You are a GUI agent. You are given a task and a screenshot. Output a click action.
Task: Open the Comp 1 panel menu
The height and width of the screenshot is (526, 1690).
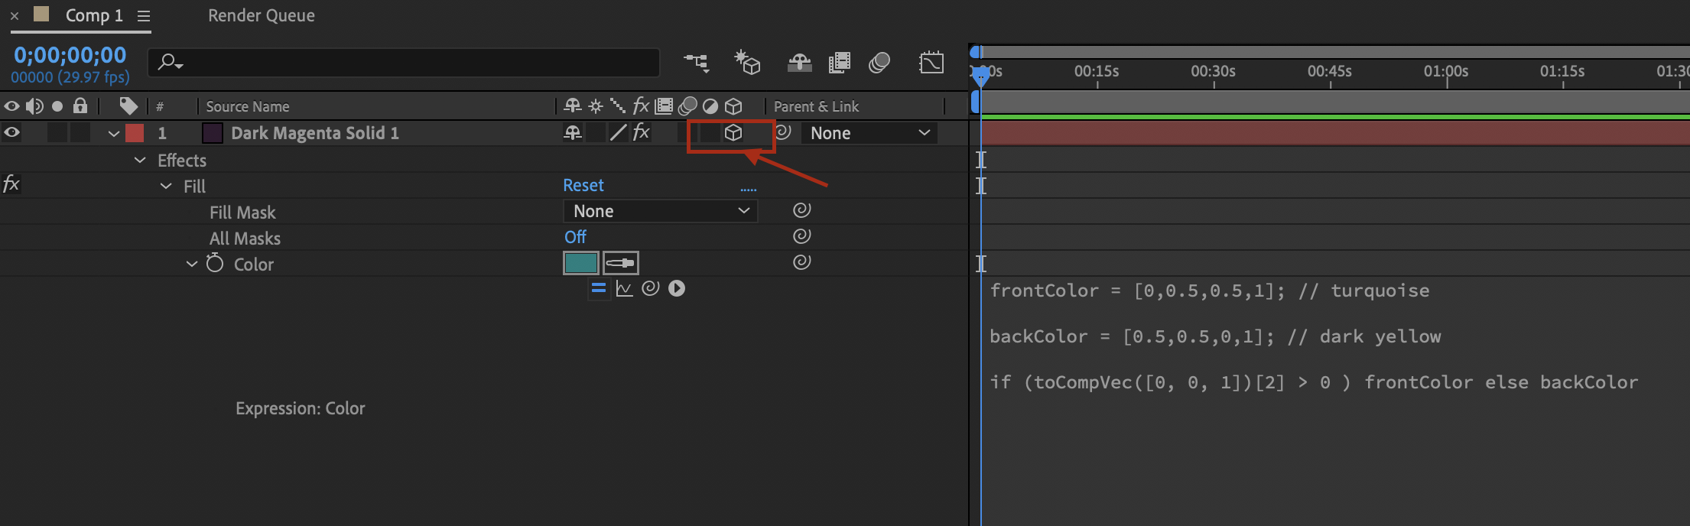(x=143, y=15)
